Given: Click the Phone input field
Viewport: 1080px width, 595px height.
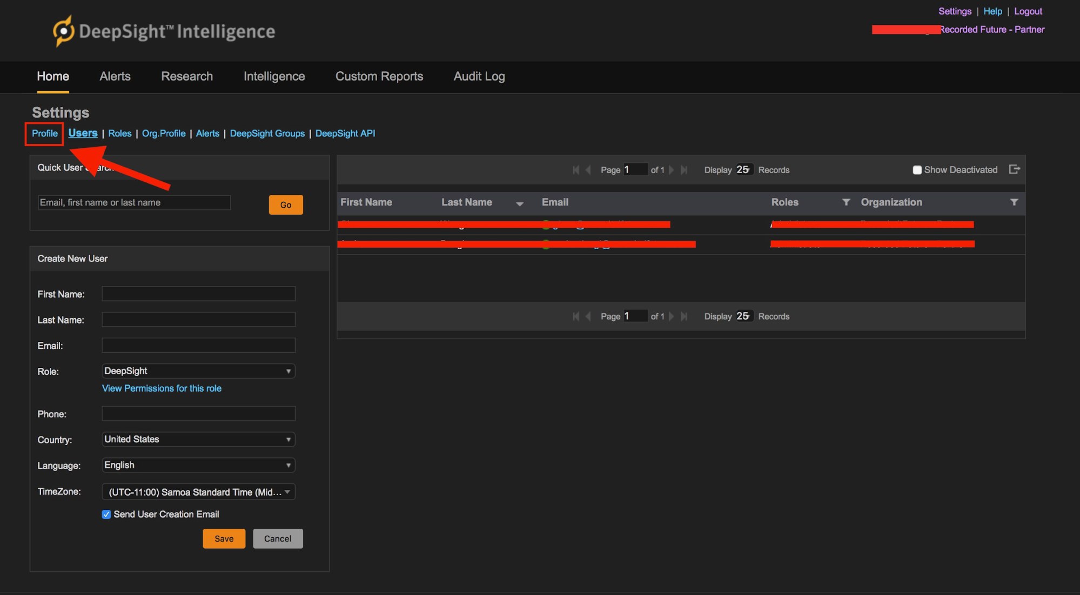Looking at the screenshot, I should [x=198, y=414].
